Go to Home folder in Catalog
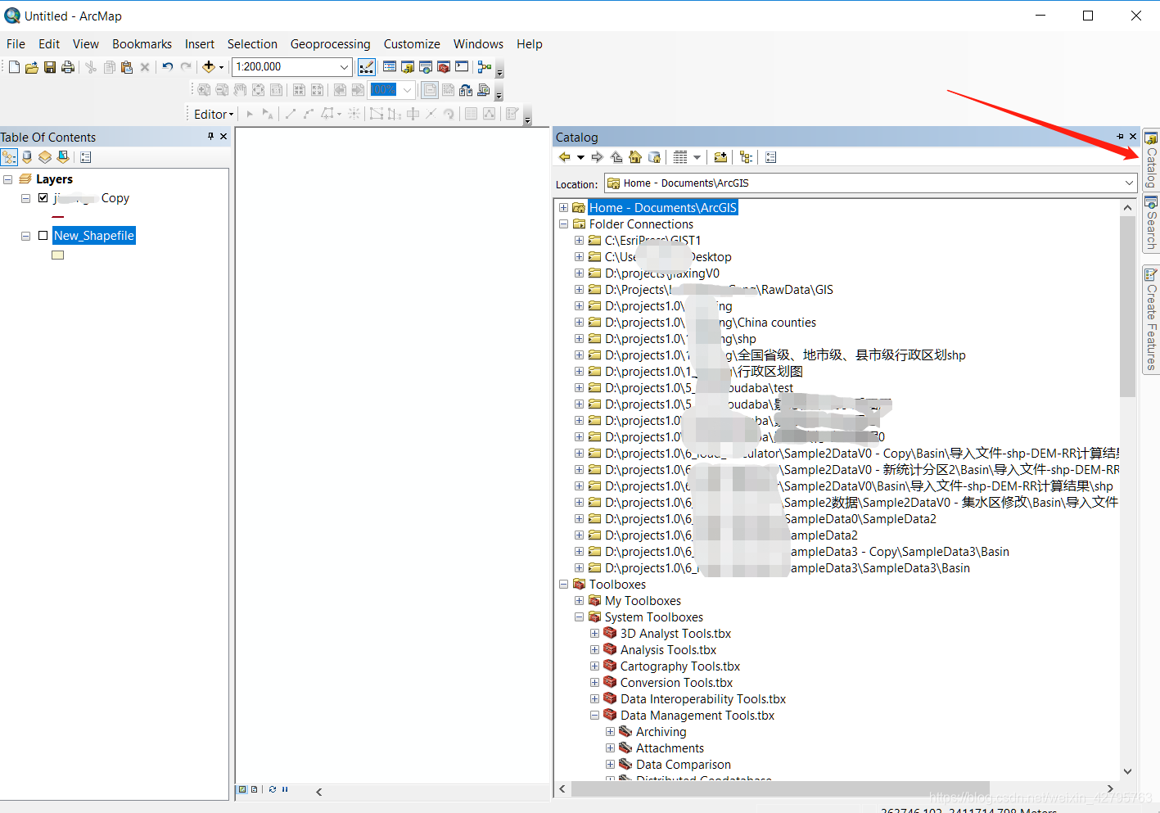The height and width of the screenshot is (813, 1160). 635,157
